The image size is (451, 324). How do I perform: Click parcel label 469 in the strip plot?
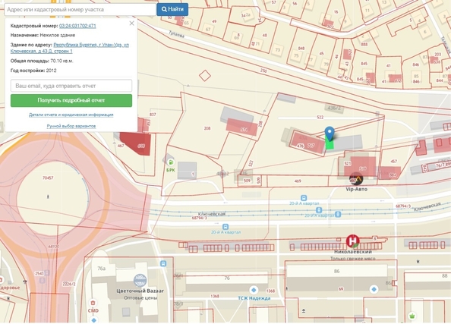pyautogui.click(x=298, y=181)
